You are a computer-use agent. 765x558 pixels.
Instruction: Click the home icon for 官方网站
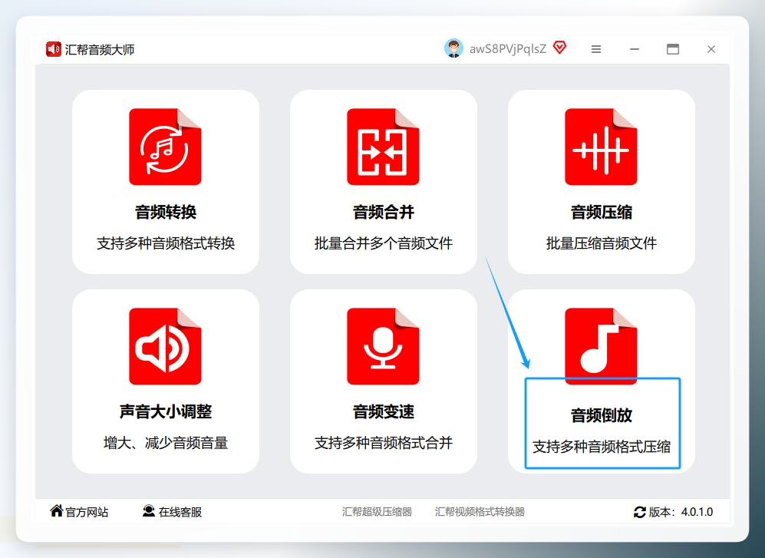[57, 510]
